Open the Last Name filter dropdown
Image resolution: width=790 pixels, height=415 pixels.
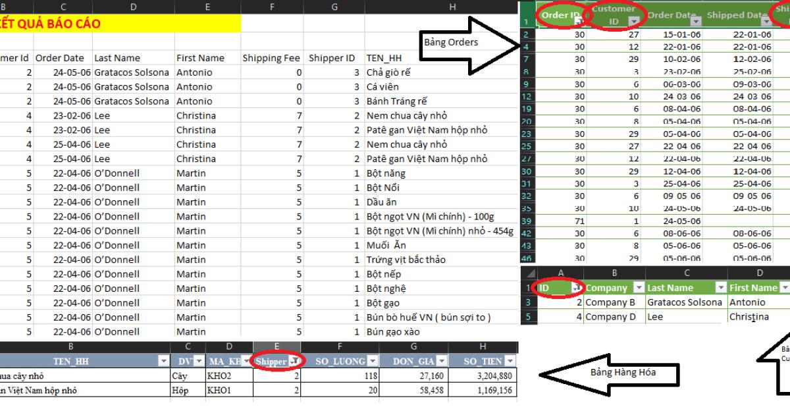tap(720, 287)
